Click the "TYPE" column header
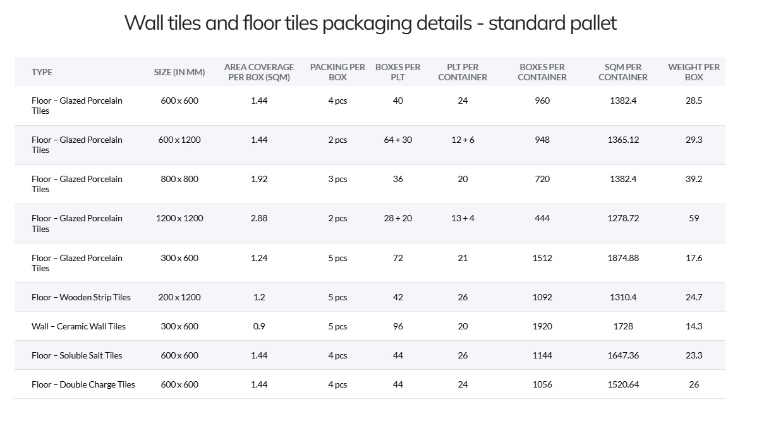764x428 pixels. (42, 72)
